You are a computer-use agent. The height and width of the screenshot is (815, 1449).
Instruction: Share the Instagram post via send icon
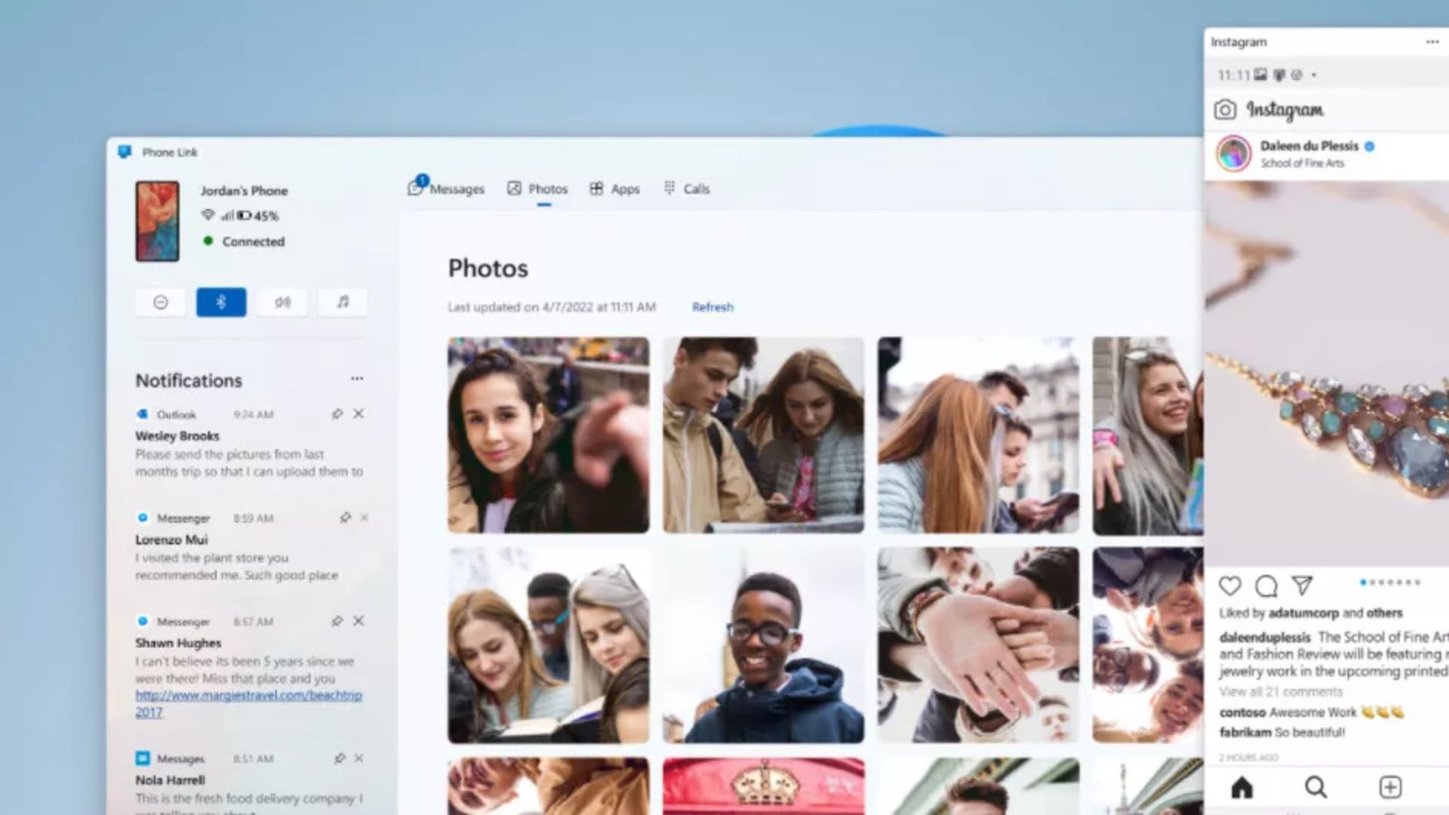(1302, 586)
